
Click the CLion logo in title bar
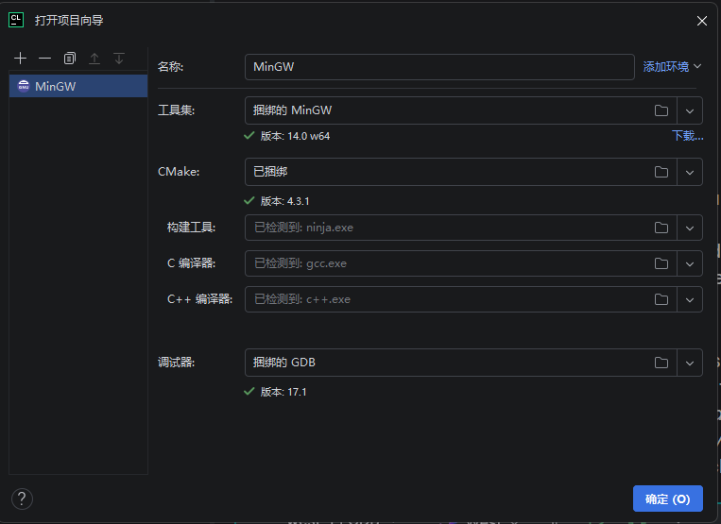pyautogui.click(x=16, y=20)
